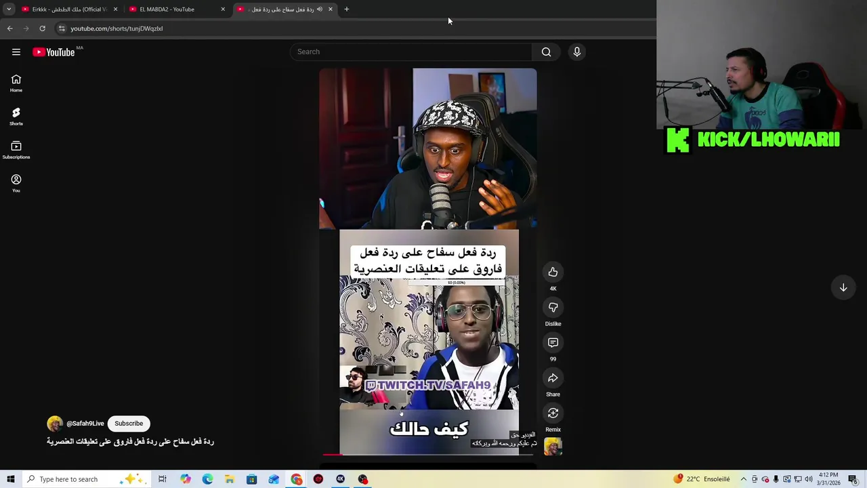Switch to Chrome on the taskbar

coord(297,479)
